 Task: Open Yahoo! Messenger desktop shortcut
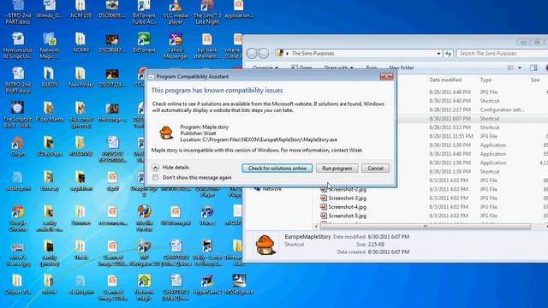(176, 45)
